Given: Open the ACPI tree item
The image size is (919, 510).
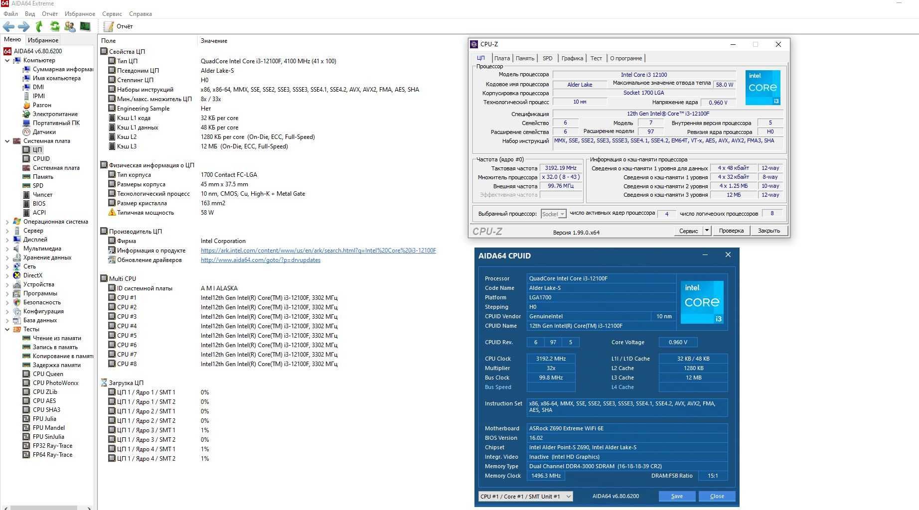Looking at the screenshot, I should point(39,212).
